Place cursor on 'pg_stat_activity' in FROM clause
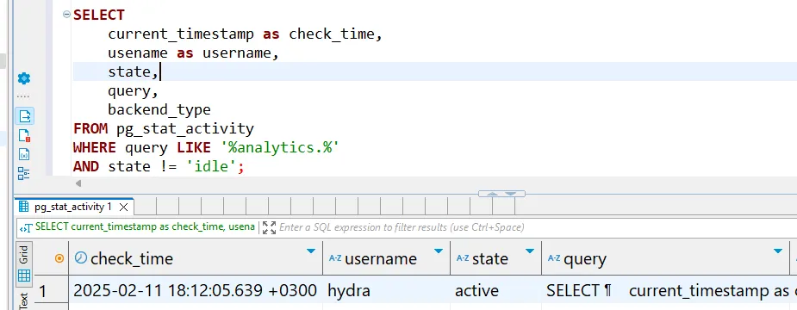Viewport: 797px width, 310px height. 184,128
